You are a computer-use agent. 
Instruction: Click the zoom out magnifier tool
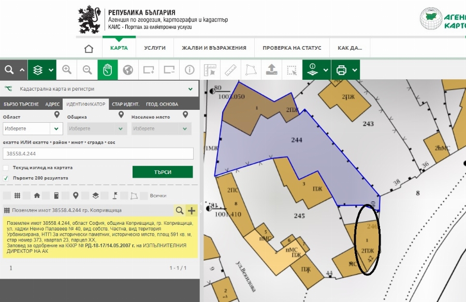click(x=88, y=70)
